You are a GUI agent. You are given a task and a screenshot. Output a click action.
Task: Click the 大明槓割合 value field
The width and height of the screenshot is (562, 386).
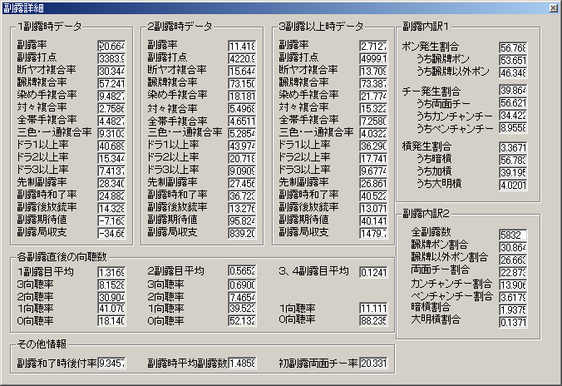(513, 321)
